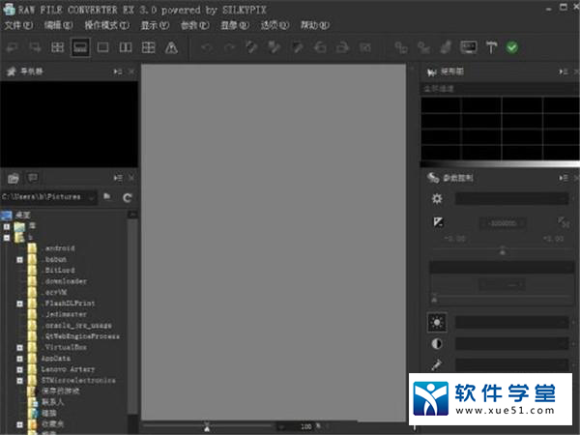Click the half-circle contrast icon
This screenshot has width=580, height=435.
[437, 344]
